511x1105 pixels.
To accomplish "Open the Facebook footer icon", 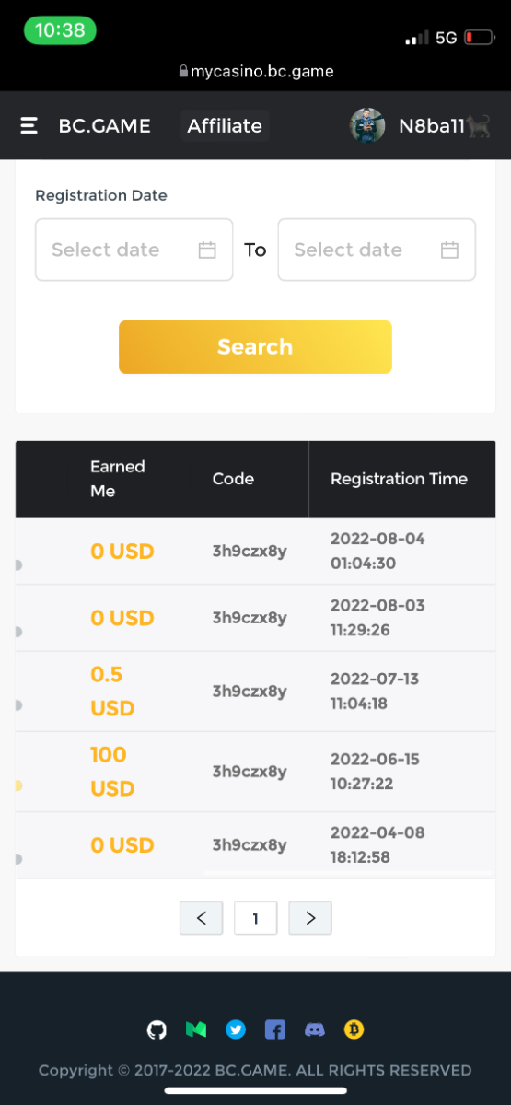I will [x=275, y=1029].
